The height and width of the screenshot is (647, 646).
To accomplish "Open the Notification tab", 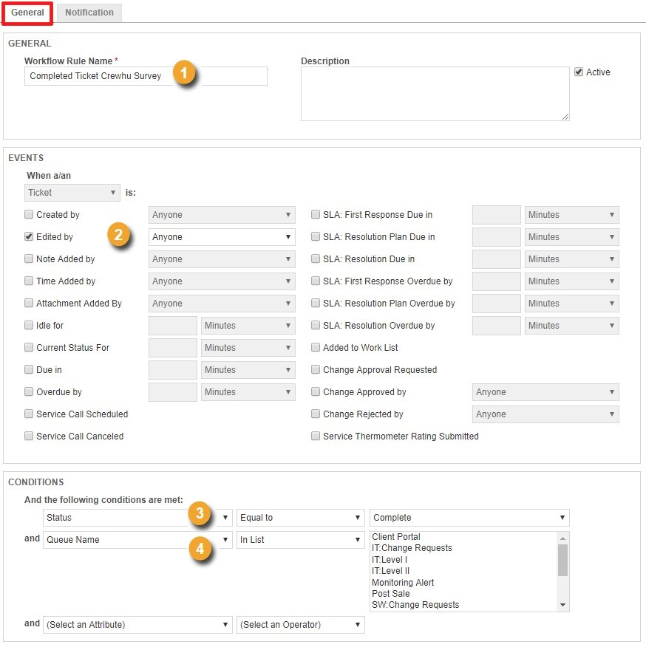I will (x=89, y=13).
